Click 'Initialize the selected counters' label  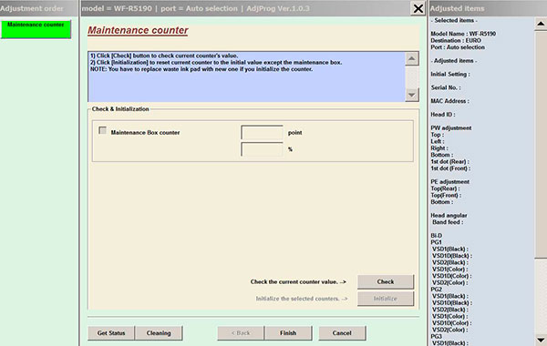pyautogui.click(x=302, y=299)
